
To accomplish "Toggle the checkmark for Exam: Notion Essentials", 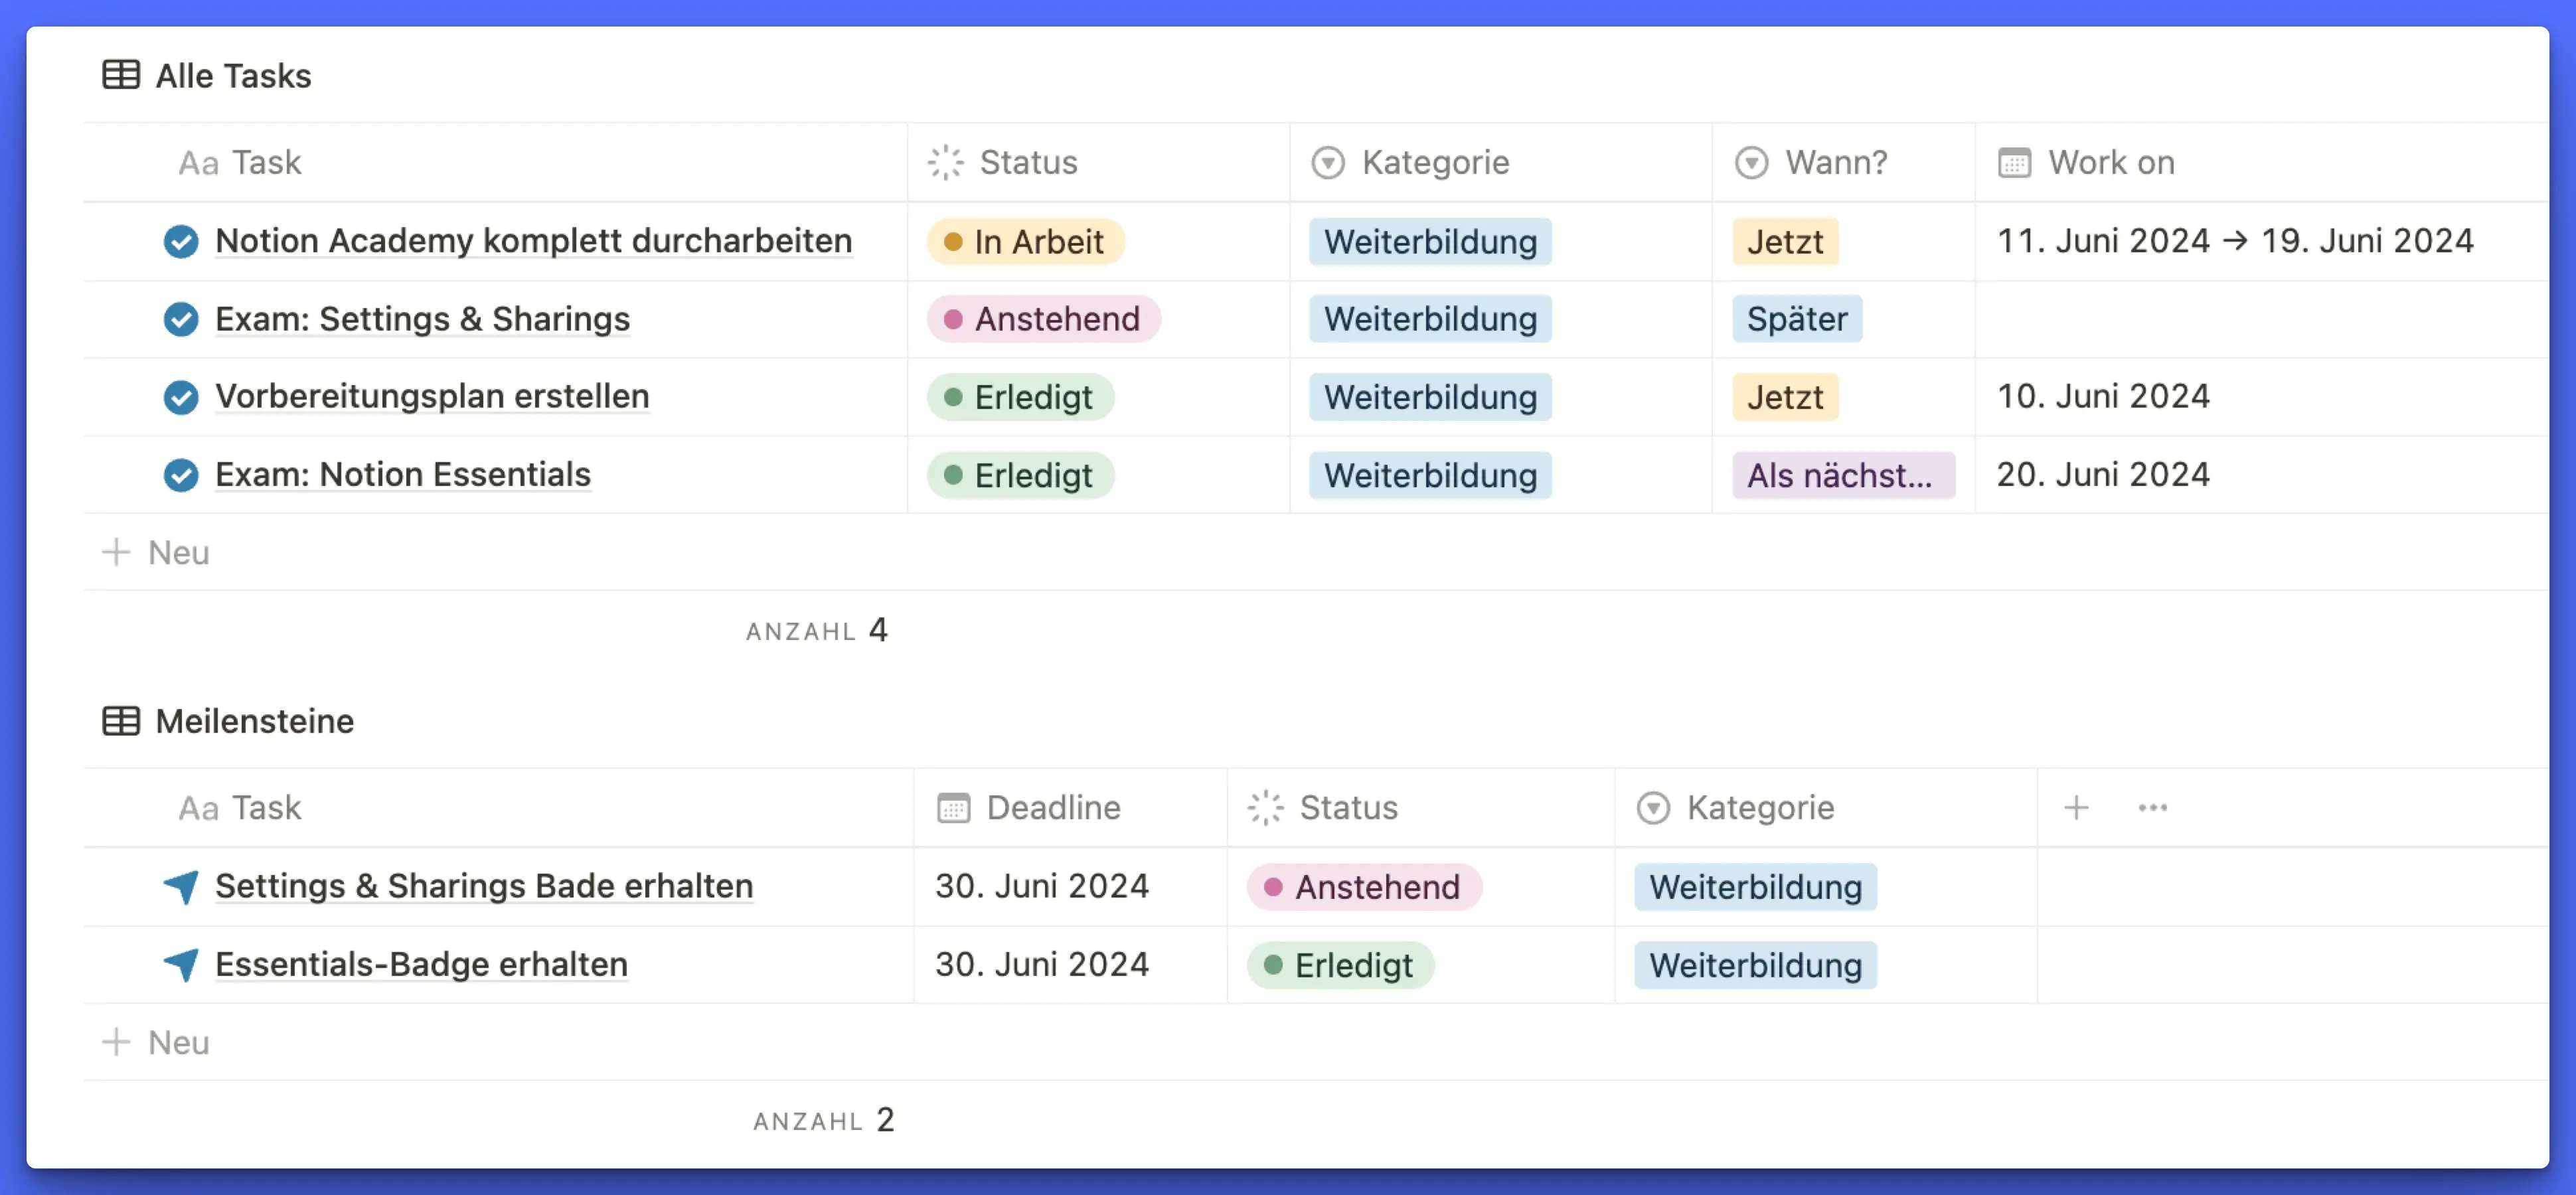I will click(x=181, y=474).
